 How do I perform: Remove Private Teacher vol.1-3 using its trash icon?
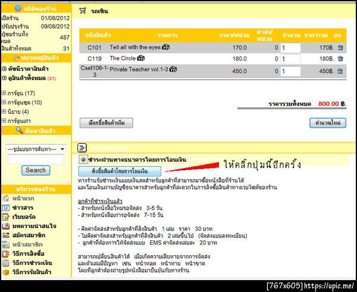[x=340, y=71]
